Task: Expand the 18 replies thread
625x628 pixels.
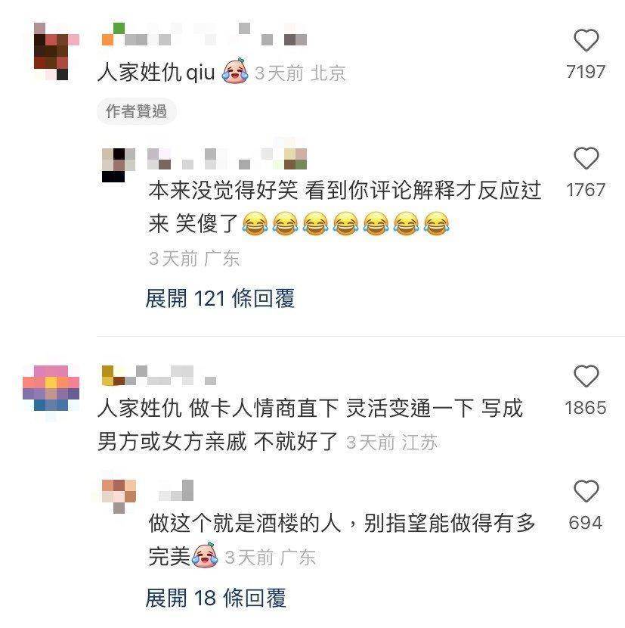Action: (x=215, y=598)
